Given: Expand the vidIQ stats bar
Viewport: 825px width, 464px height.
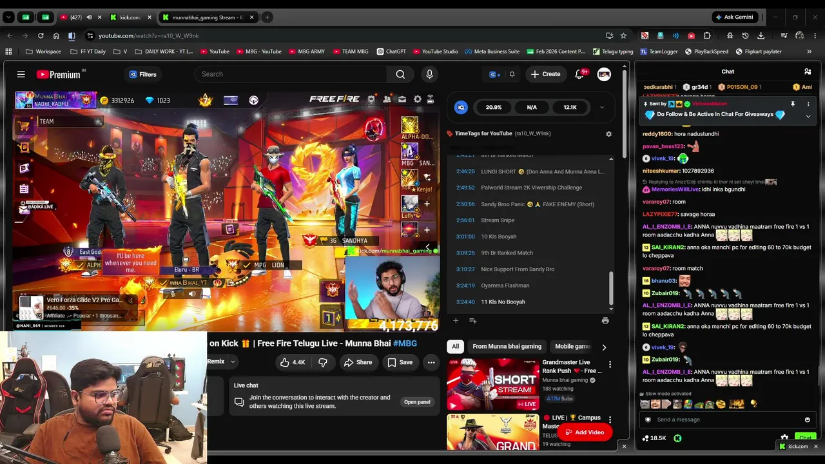Looking at the screenshot, I should click(601, 108).
